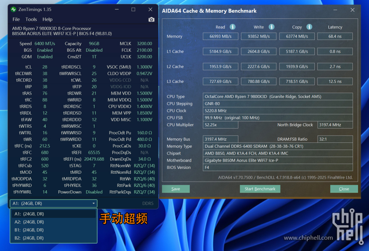This screenshot has width=369, height=251.
Task: Click tCL value 28
Action: (x=45, y=67)
